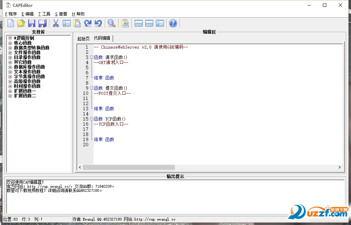Paste using the clipboard icon before redo arrow

click(x=77, y=23)
